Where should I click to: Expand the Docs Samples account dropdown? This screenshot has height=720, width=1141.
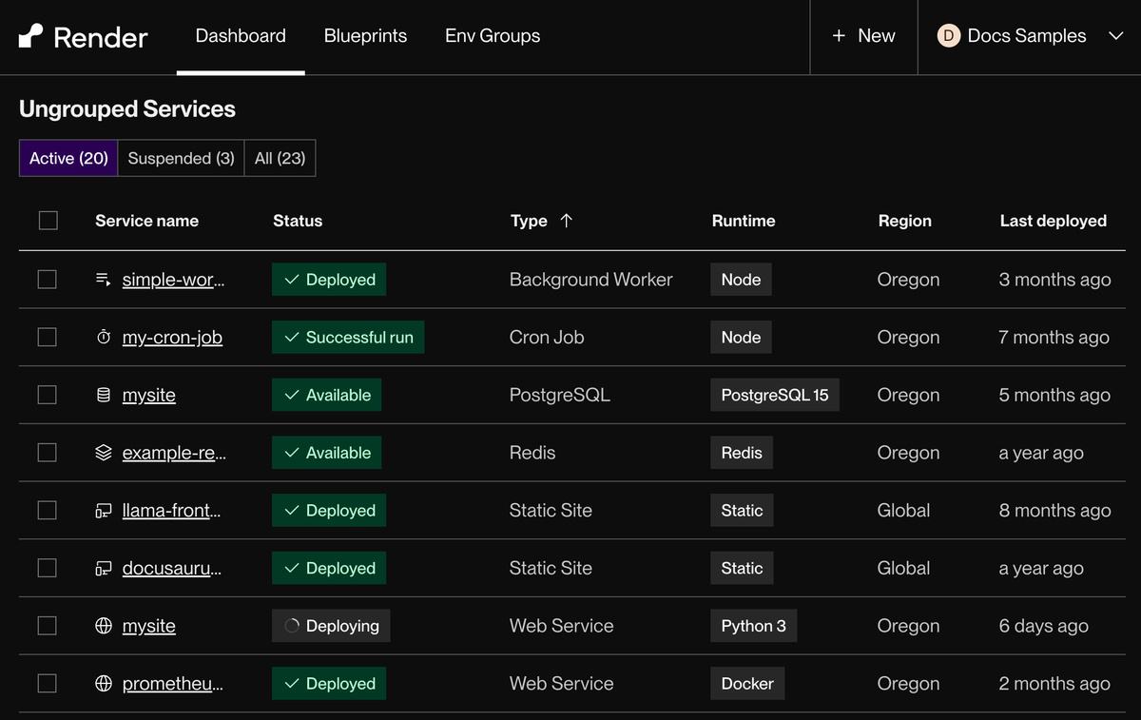point(1116,35)
